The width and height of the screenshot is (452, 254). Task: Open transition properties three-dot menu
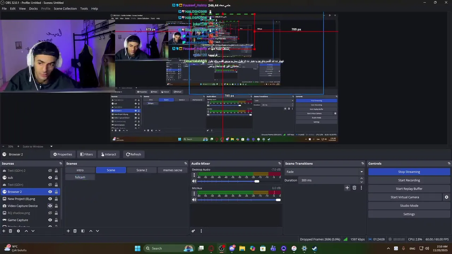pos(361,188)
